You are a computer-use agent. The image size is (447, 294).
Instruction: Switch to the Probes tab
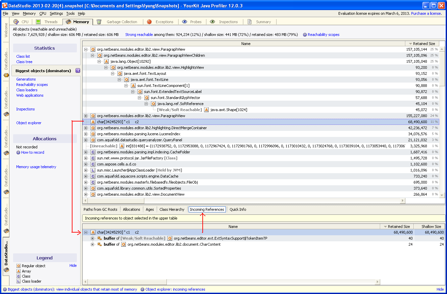click(x=192, y=22)
